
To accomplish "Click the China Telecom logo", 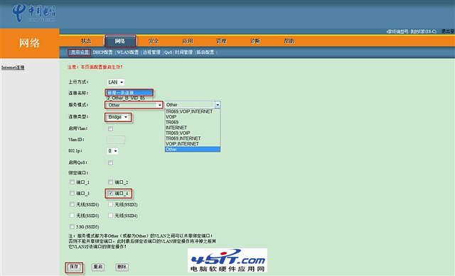I will [34, 13].
